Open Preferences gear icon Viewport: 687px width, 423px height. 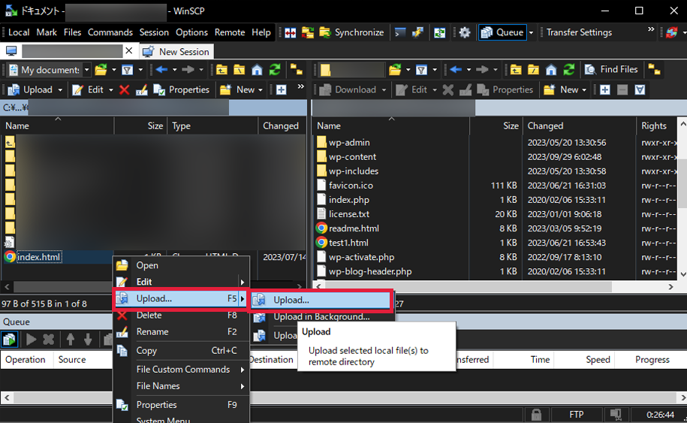465,32
